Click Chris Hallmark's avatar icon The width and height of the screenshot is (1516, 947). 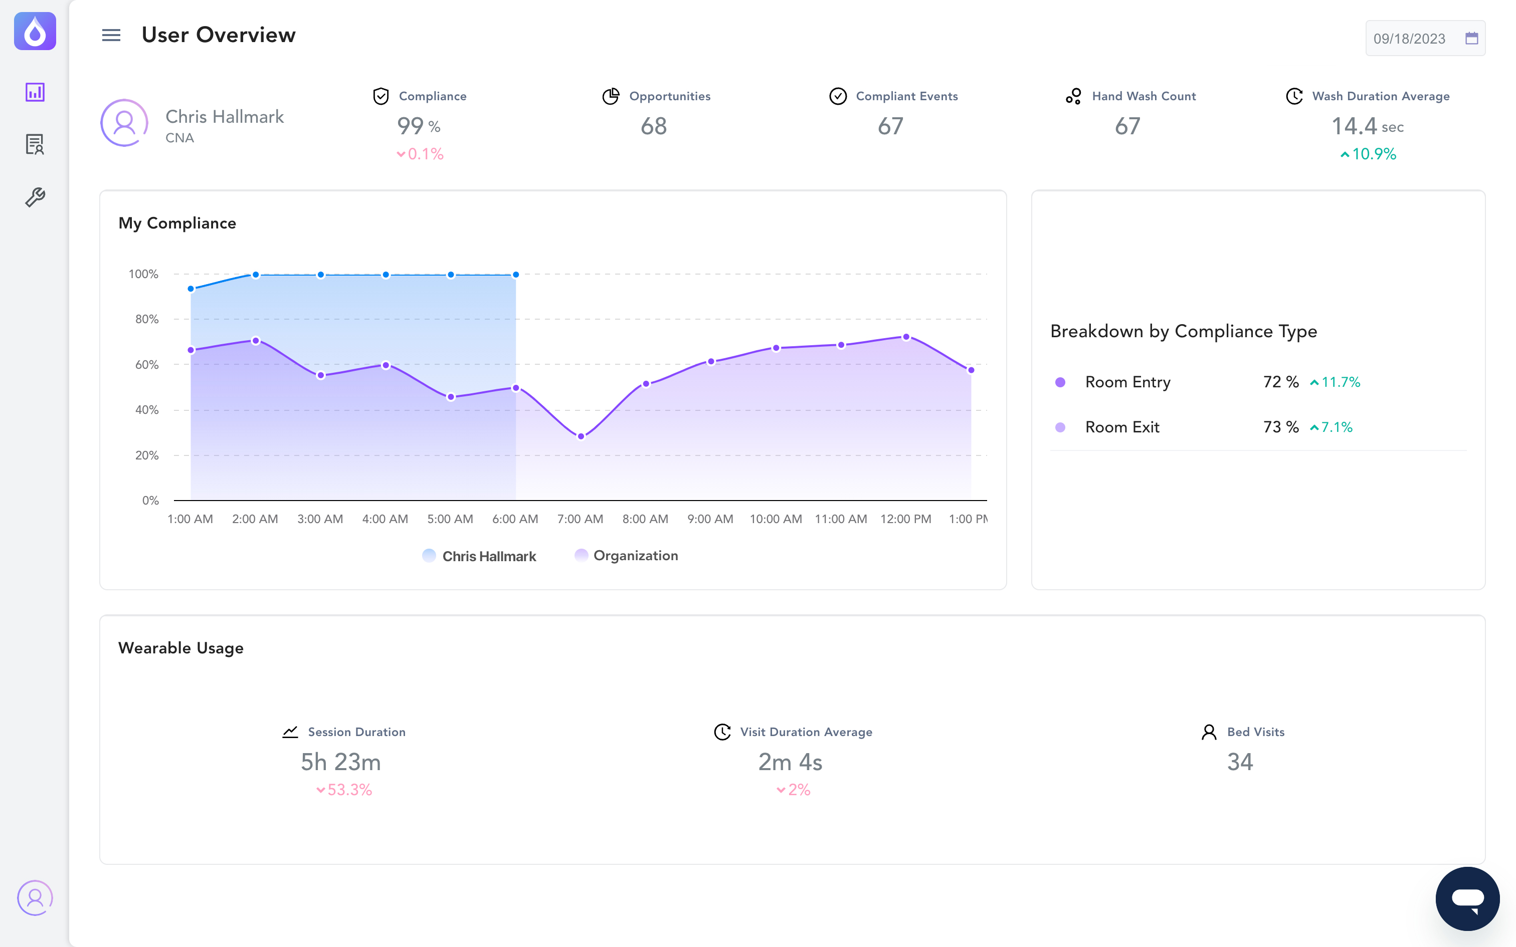pos(124,123)
